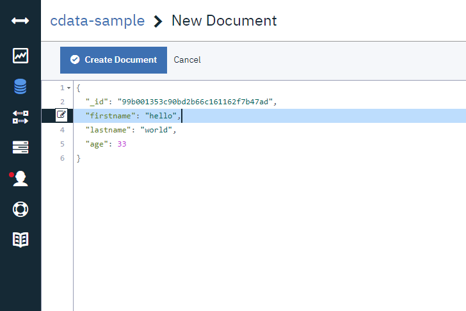
Task: Click the New Document breadcrumb title
Action: click(224, 20)
